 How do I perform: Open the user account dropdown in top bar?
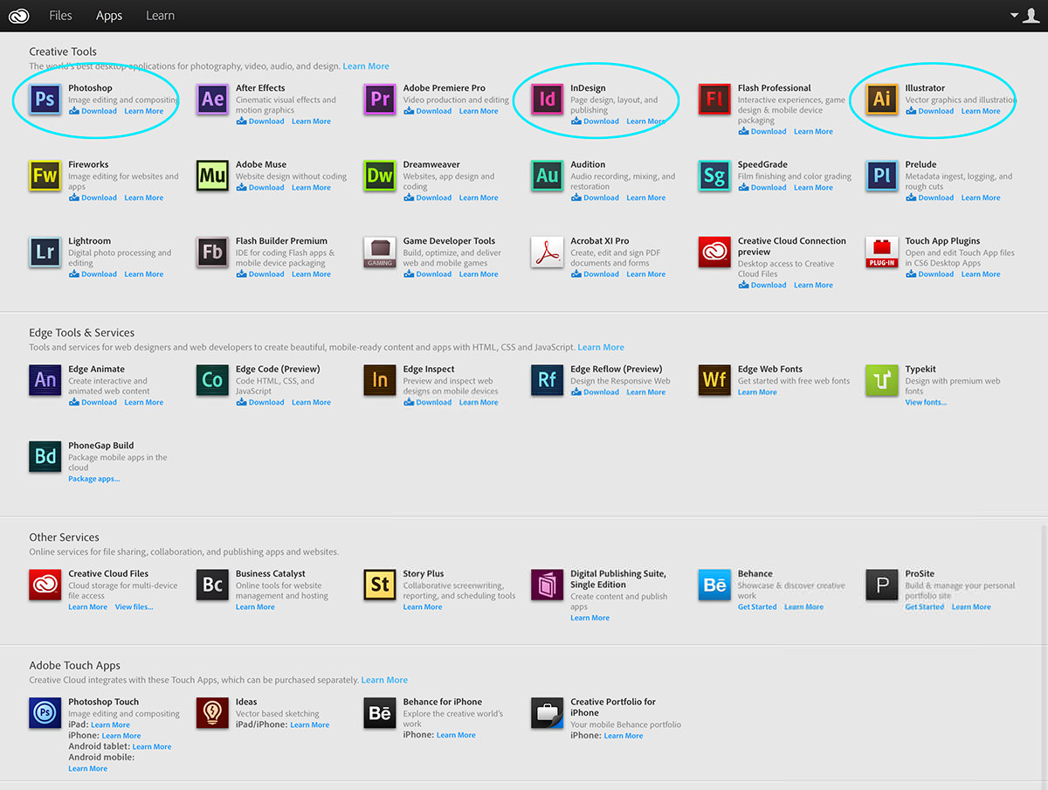[x=1024, y=16]
